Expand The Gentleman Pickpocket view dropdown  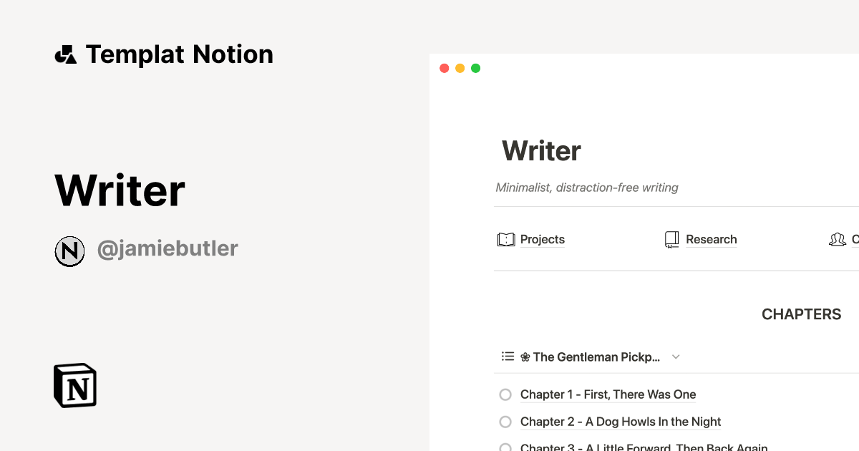tap(676, 357)
